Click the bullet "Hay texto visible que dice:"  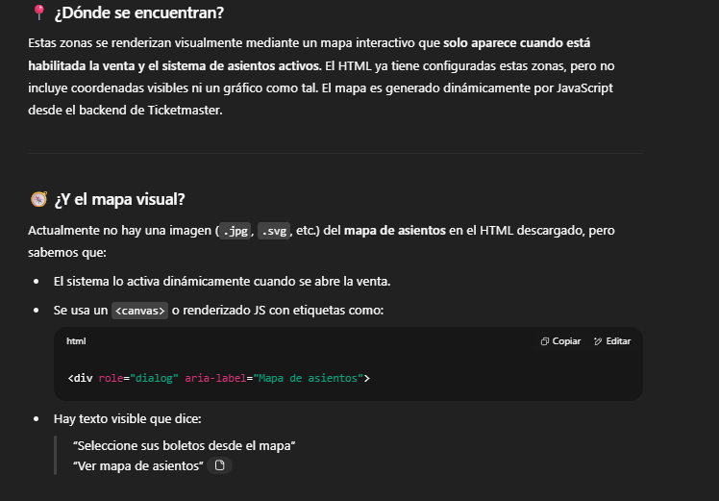[x=128, y=419]
